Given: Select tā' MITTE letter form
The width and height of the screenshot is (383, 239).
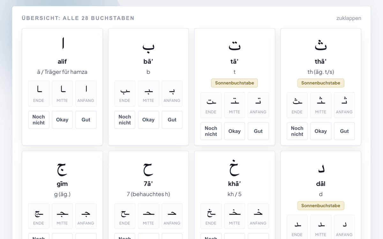Looking at the screenshot, I should [235, 105].
